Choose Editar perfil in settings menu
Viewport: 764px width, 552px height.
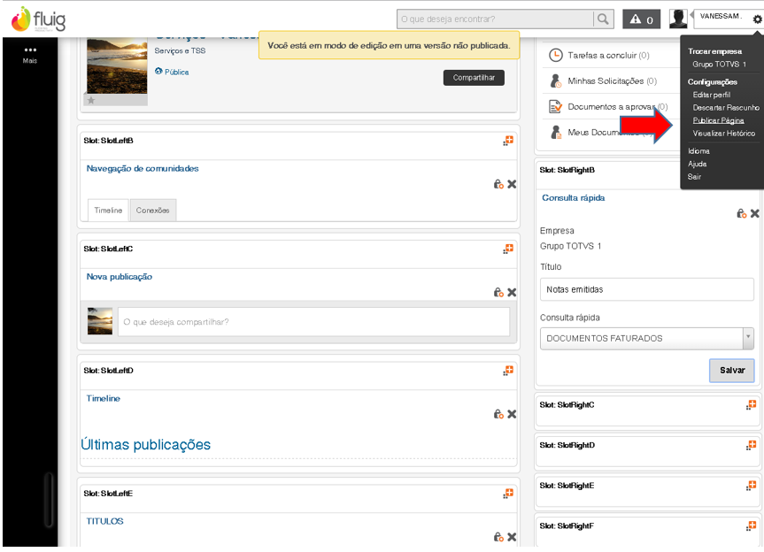click(712, 95)
